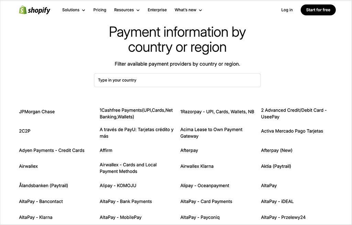Click the Start for free button

(318, 10)
